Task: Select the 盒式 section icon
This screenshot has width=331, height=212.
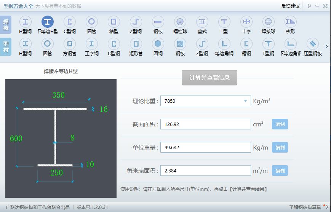Action: click(202, 22)
